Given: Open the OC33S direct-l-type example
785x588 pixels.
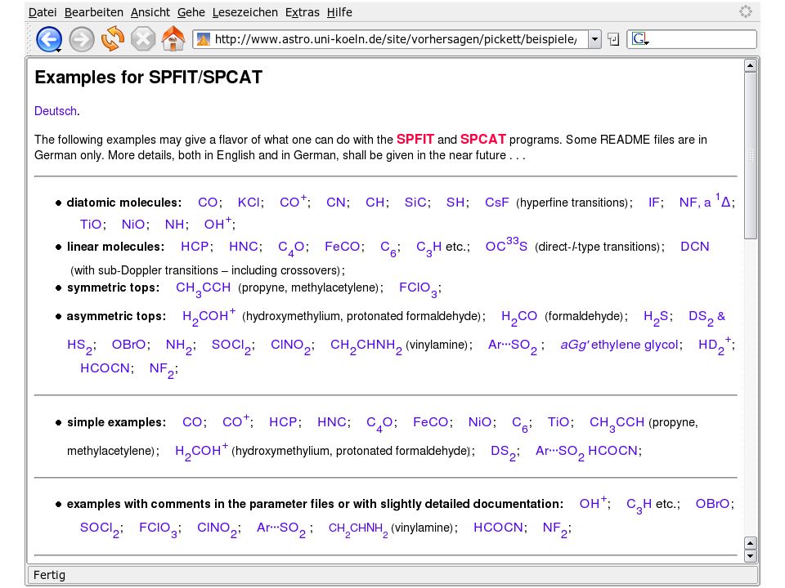Looking at the screenshot, I should [x=506, y=245].
